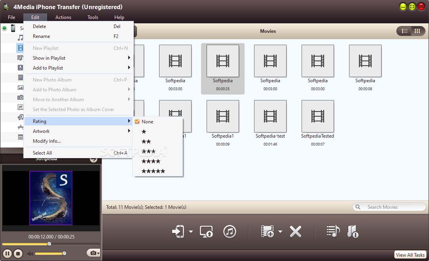Stop the video playback

click(18, 253)
